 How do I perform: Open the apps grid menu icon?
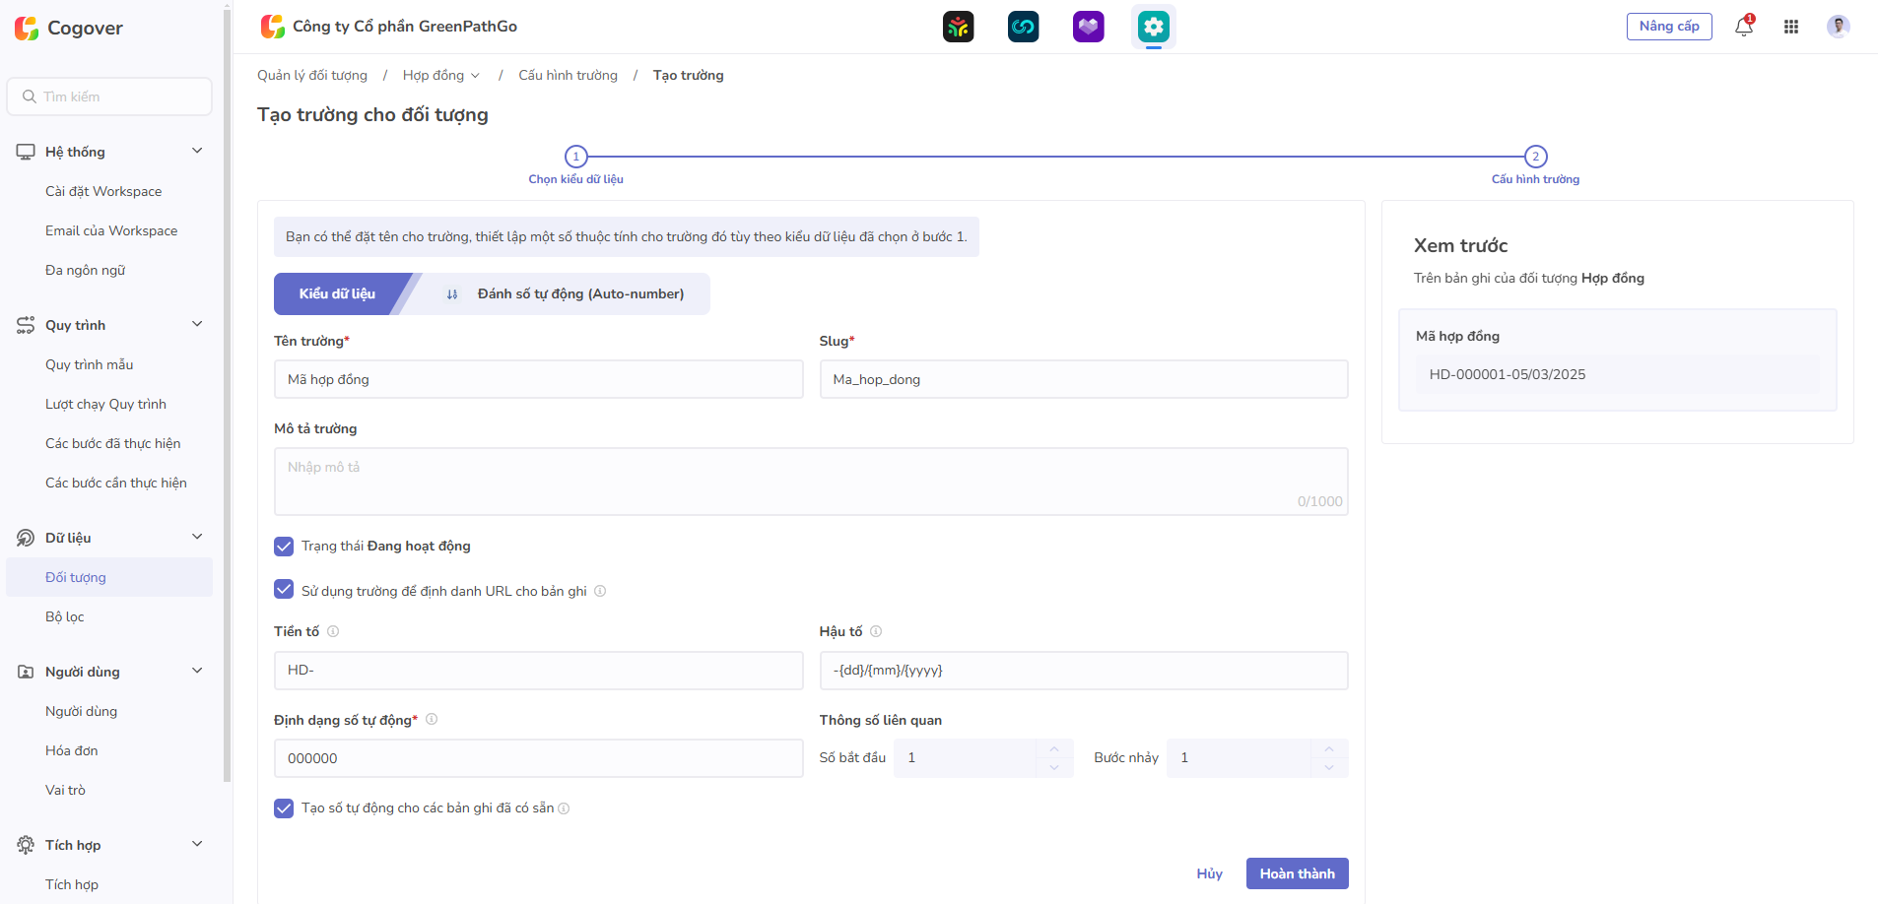[1791, 27]
